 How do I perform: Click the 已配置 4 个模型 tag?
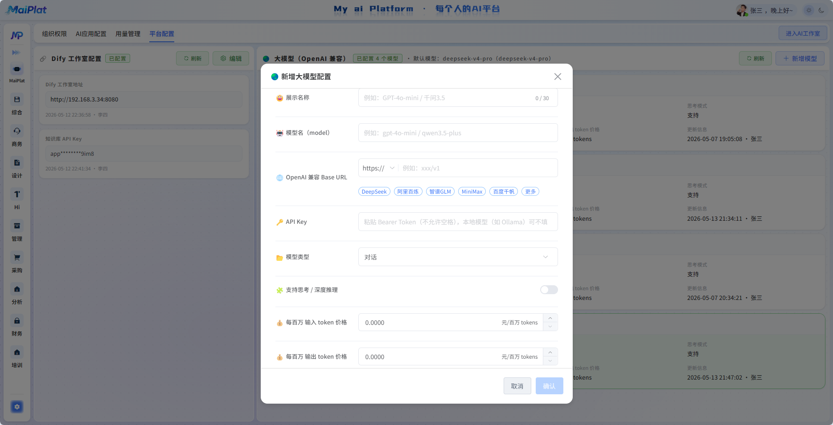tap(378, 58)
